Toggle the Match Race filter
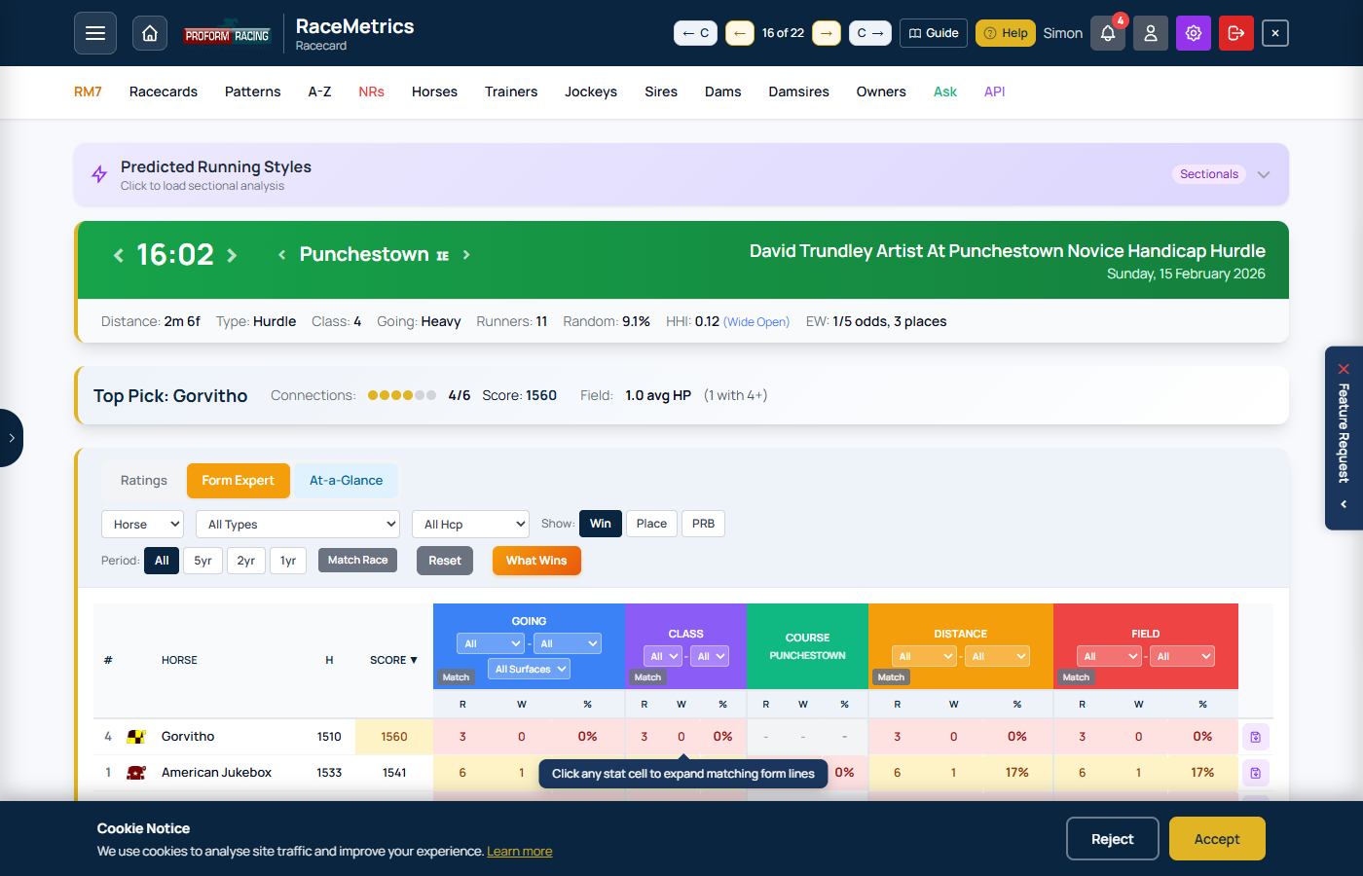 pos(357,560)
